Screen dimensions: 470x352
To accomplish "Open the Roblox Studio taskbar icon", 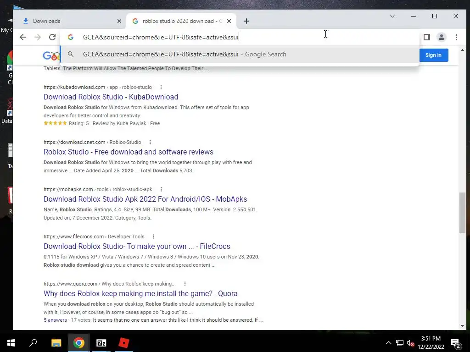I will [x=124, y=343].
